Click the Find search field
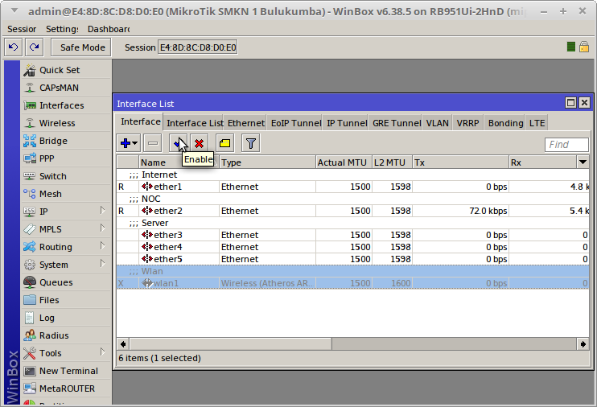597x407 pixels. tap(566, 145)
